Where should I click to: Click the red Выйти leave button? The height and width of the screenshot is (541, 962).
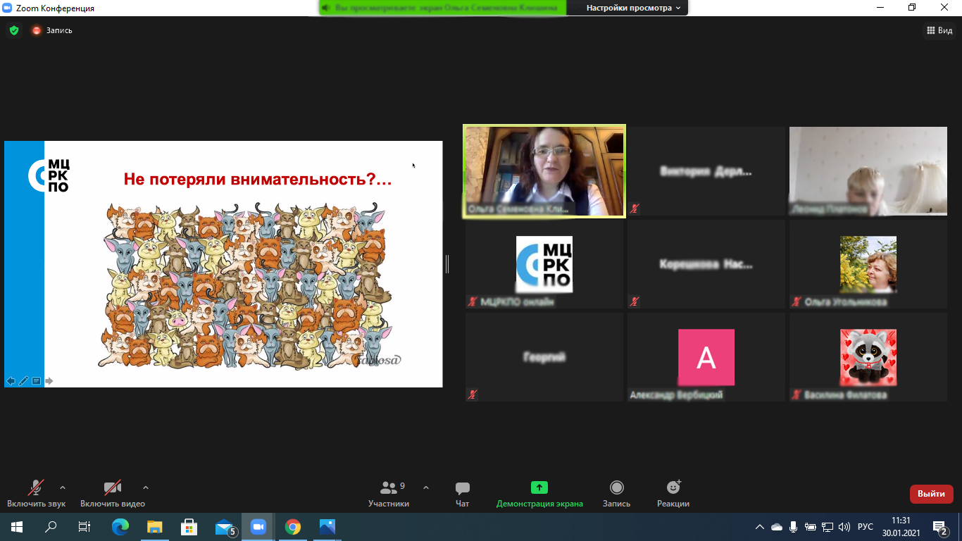click(932, 494)
